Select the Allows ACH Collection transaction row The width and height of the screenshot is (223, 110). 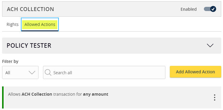click(112, 97)
